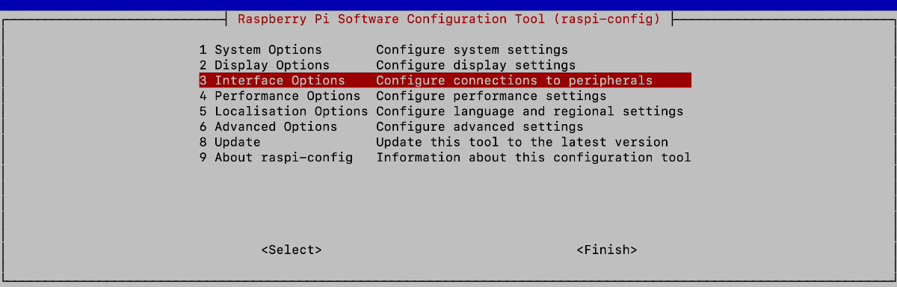Open About raspi-config entry
The image size is (897, 287).
click(445, 158)
